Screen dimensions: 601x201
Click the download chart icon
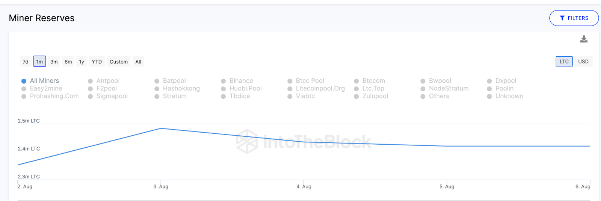coord(584,39)
